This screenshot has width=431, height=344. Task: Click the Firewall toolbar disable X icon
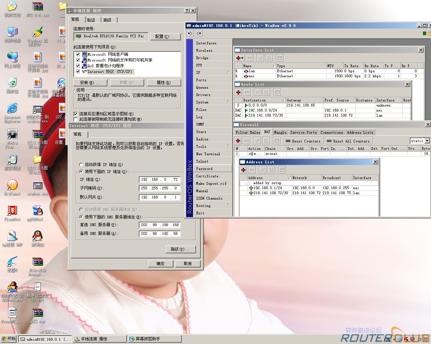(266, 141)
